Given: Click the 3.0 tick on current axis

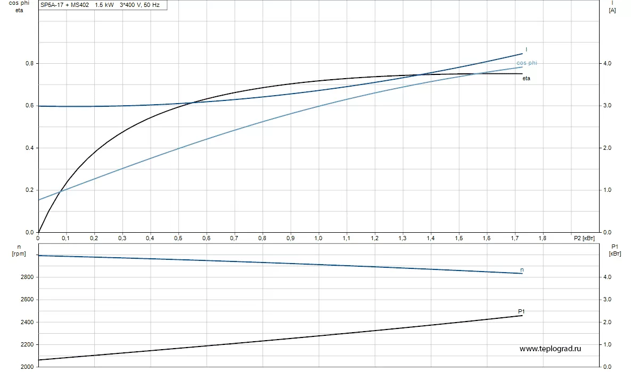Looking at the screenshot, I should 607,106.
